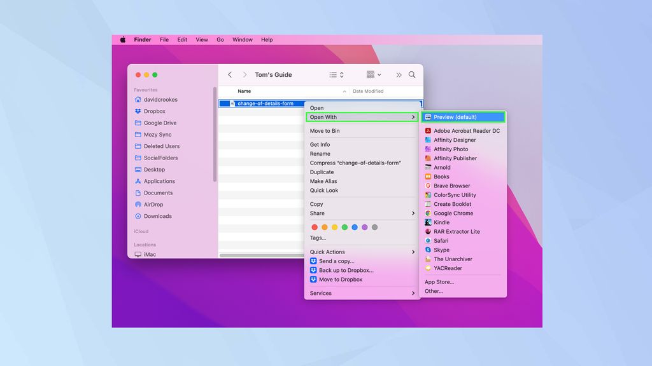Click the back navigation arrow

click(230, 74)
